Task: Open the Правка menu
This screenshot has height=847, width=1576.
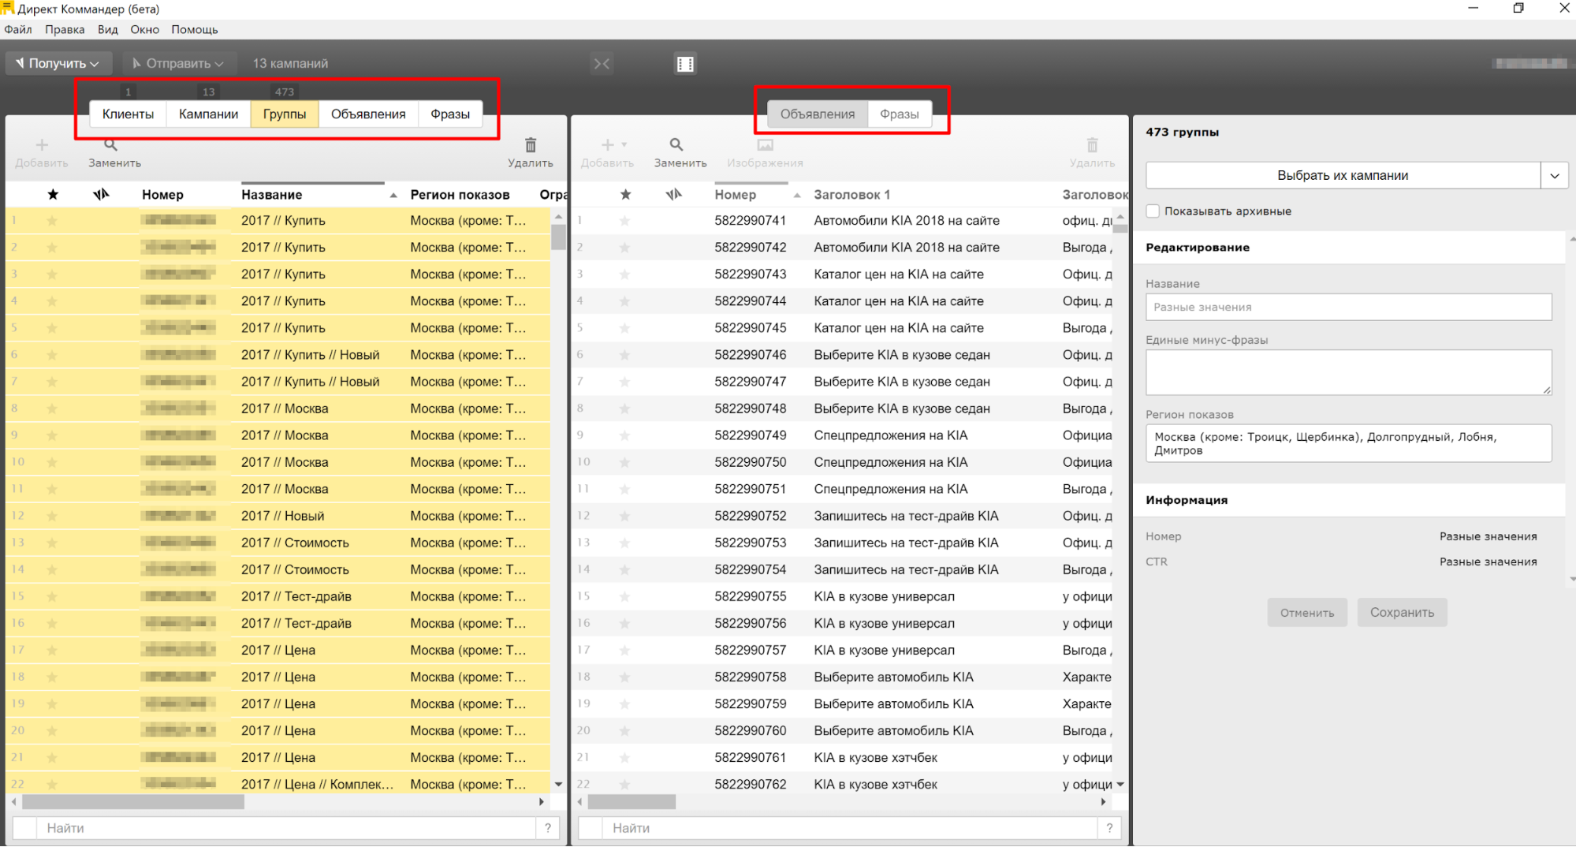Action: [x=65, y=30]
